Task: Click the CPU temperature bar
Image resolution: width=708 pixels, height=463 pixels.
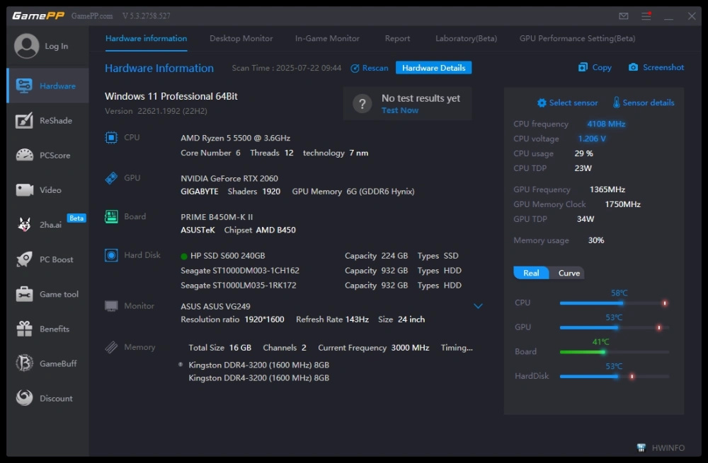Action: 613,303
